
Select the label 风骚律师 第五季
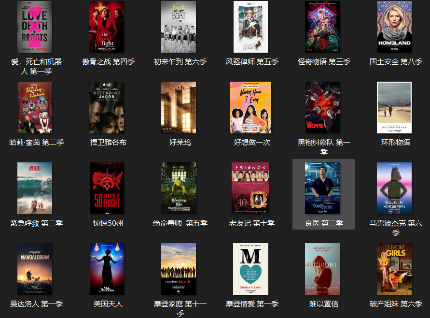coord(252,62)
